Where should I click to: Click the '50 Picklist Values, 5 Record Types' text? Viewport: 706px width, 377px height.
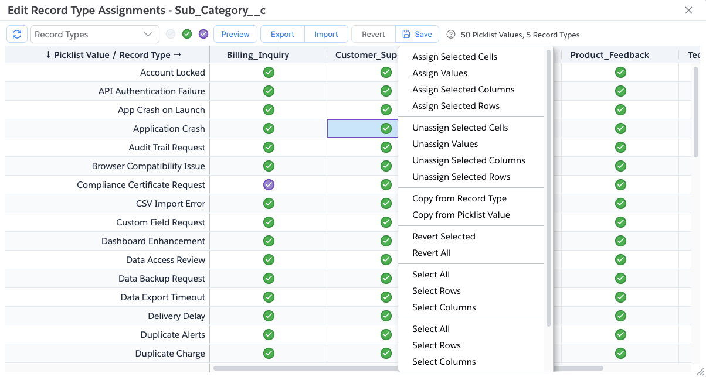(520, 35)
